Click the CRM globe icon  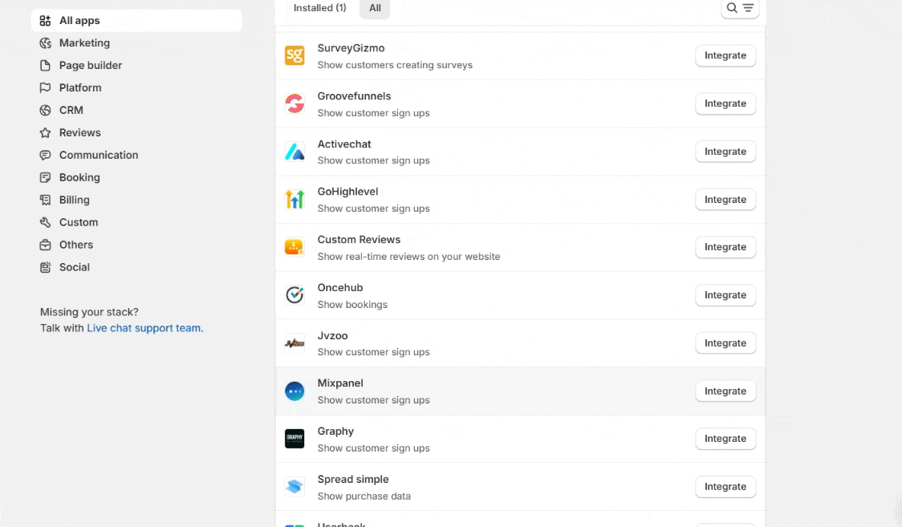(45, 111)
